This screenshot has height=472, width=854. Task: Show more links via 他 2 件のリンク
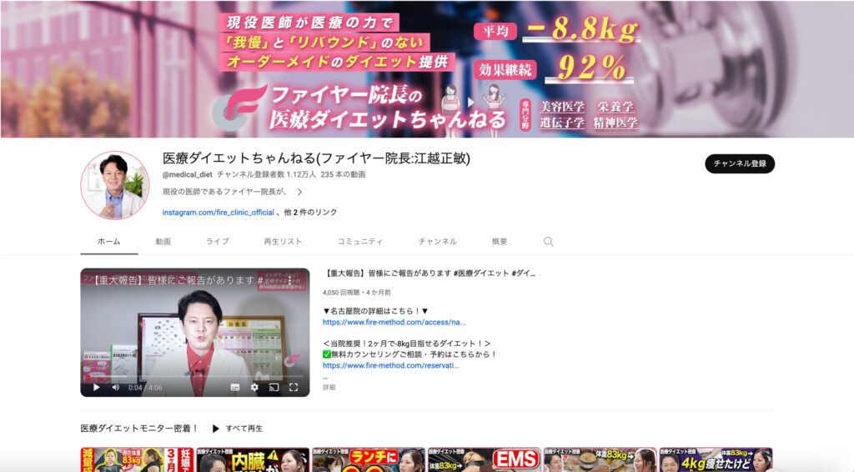coord(310,213)
